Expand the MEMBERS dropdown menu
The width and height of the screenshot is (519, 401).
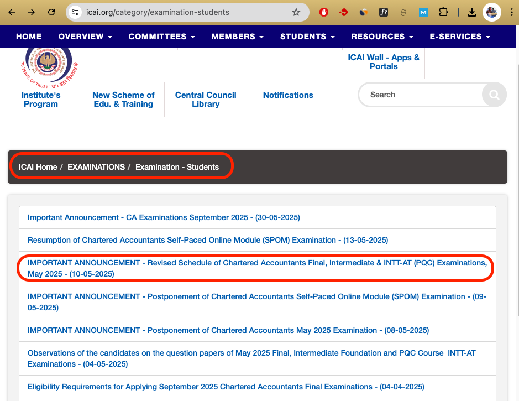[237, 37]
